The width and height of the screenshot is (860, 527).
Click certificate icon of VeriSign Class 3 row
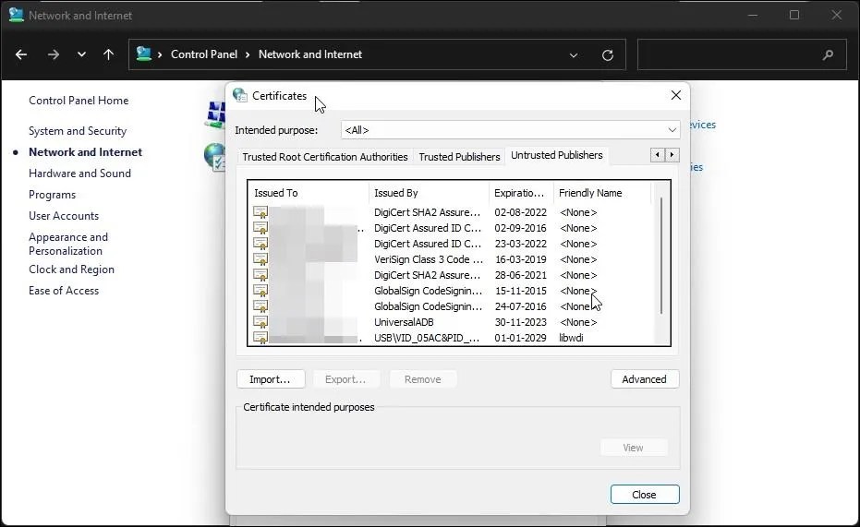pyautogui.click(x=260, y=259)
